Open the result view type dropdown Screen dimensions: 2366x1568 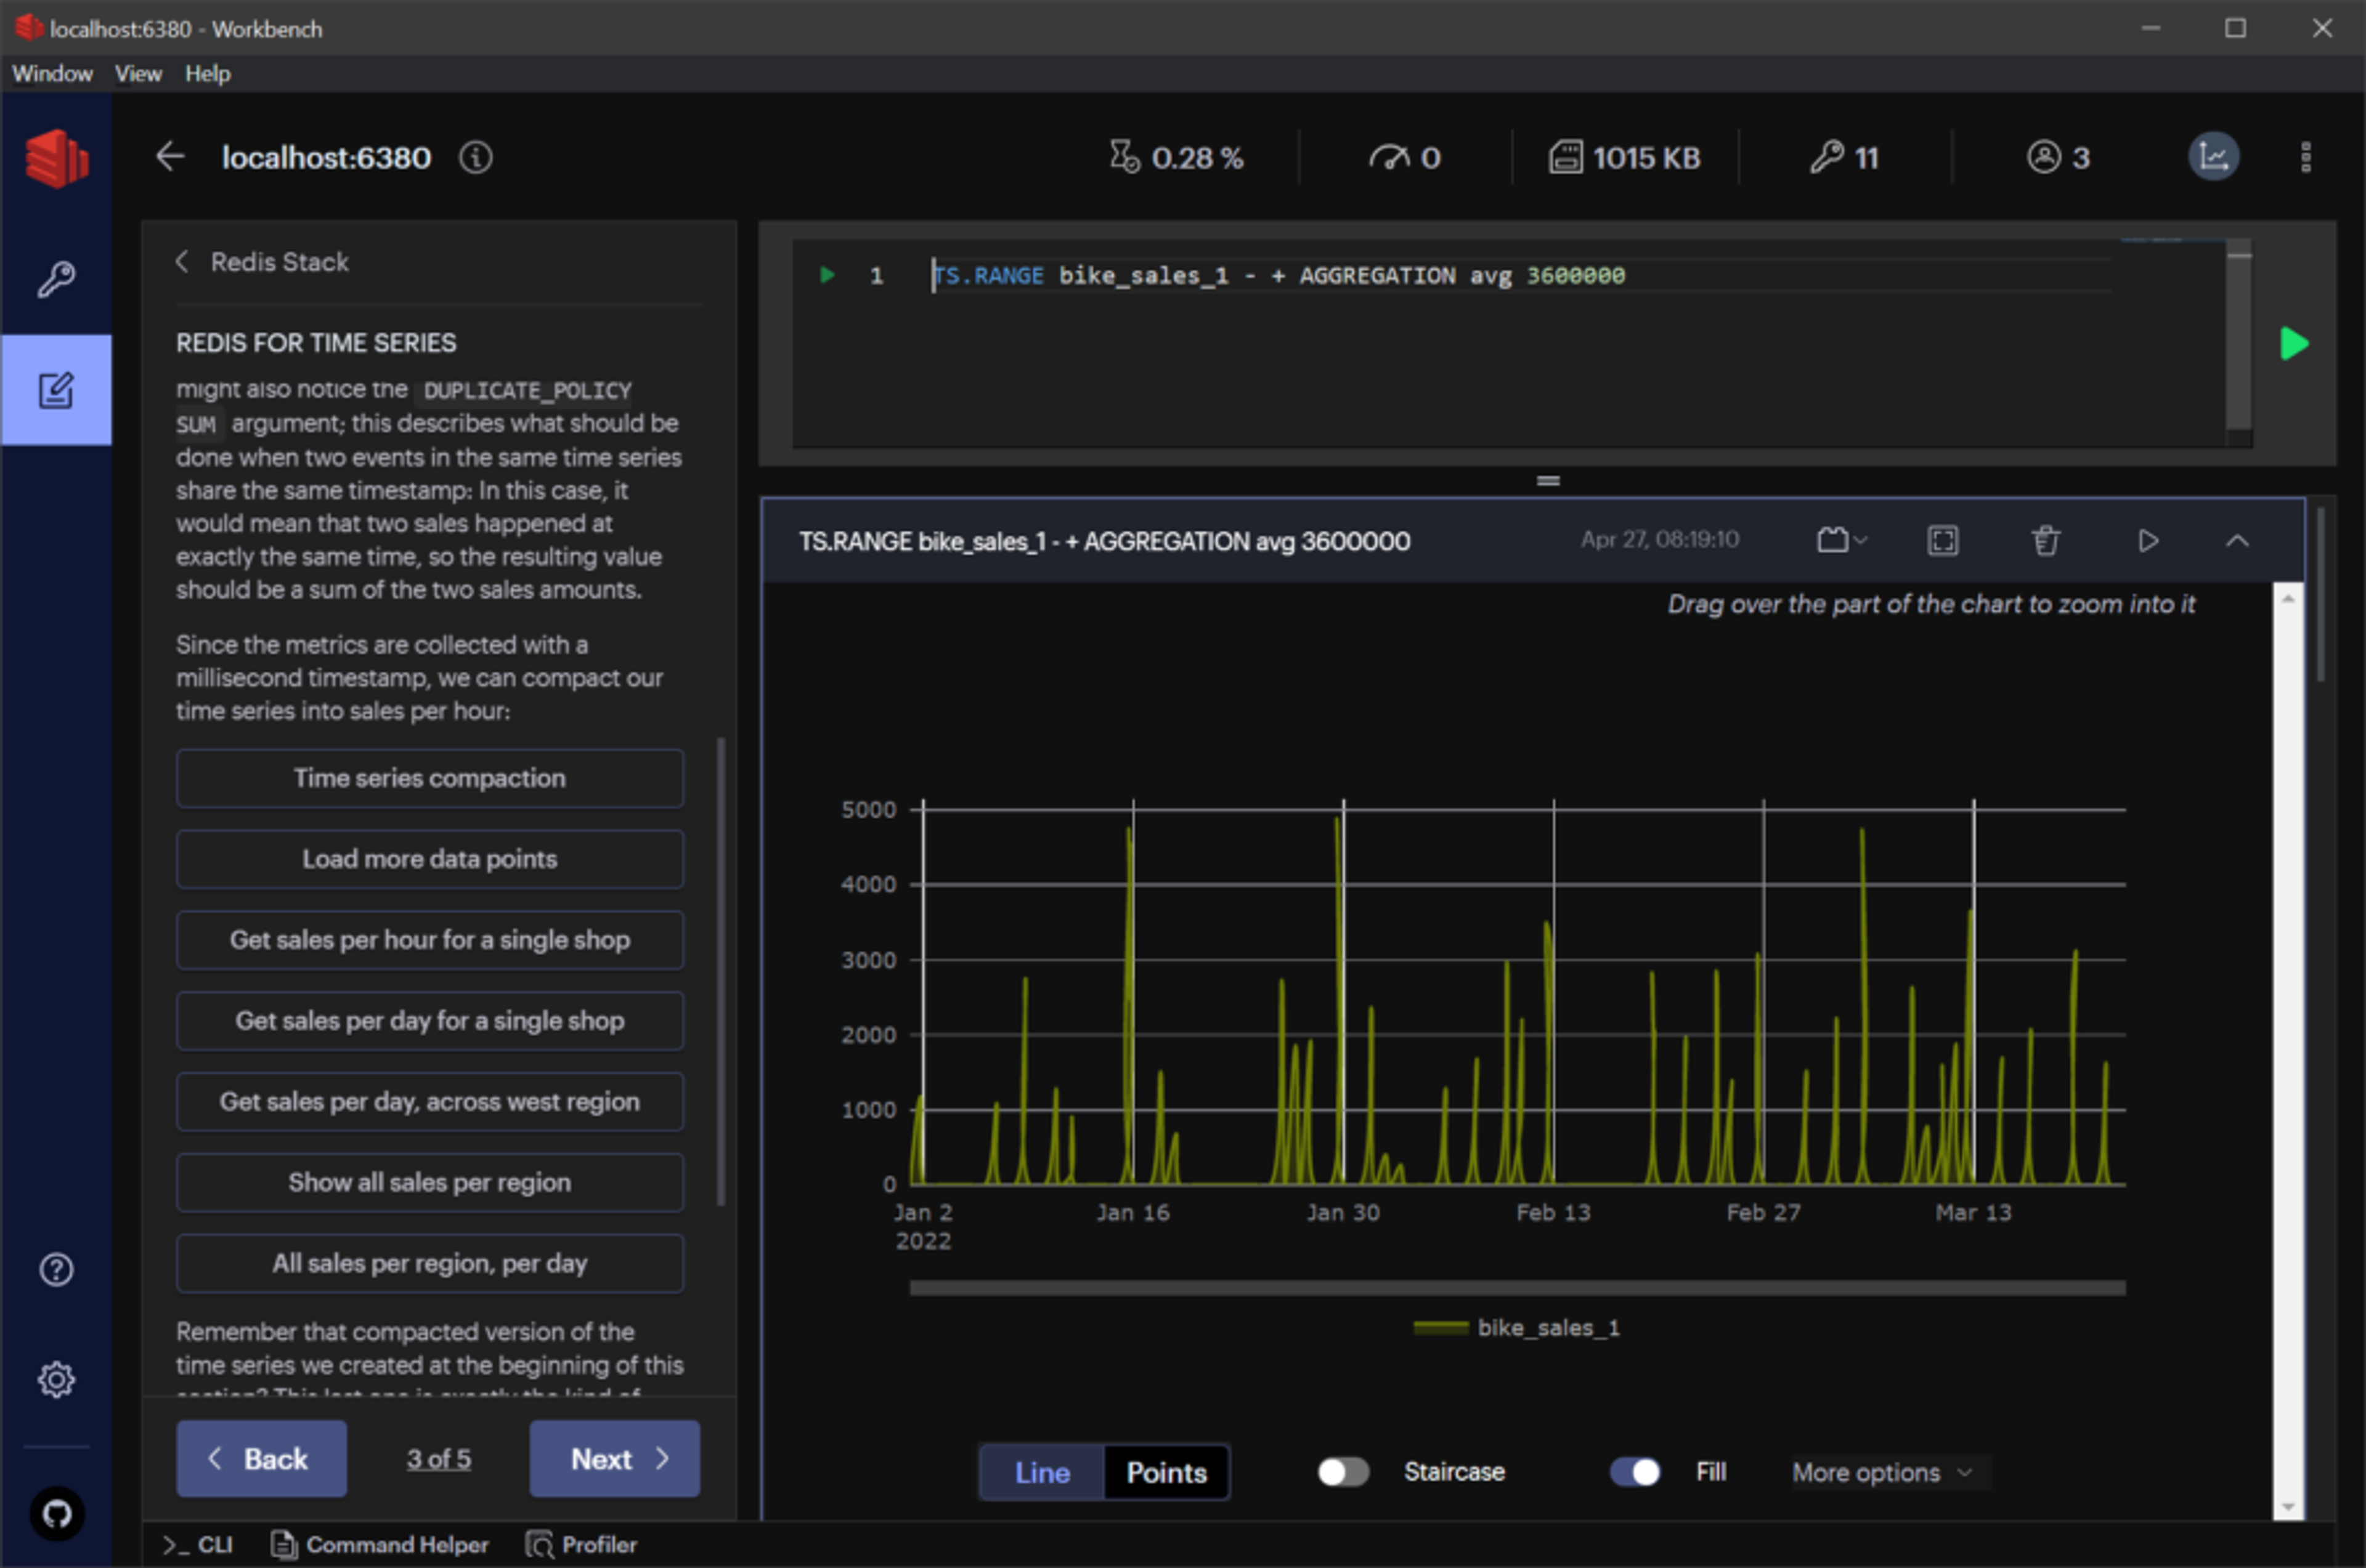click(x=1841, y=541)
